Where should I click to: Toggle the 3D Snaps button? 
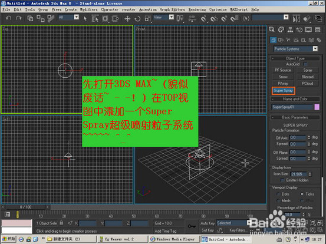(x=203, y=19)
